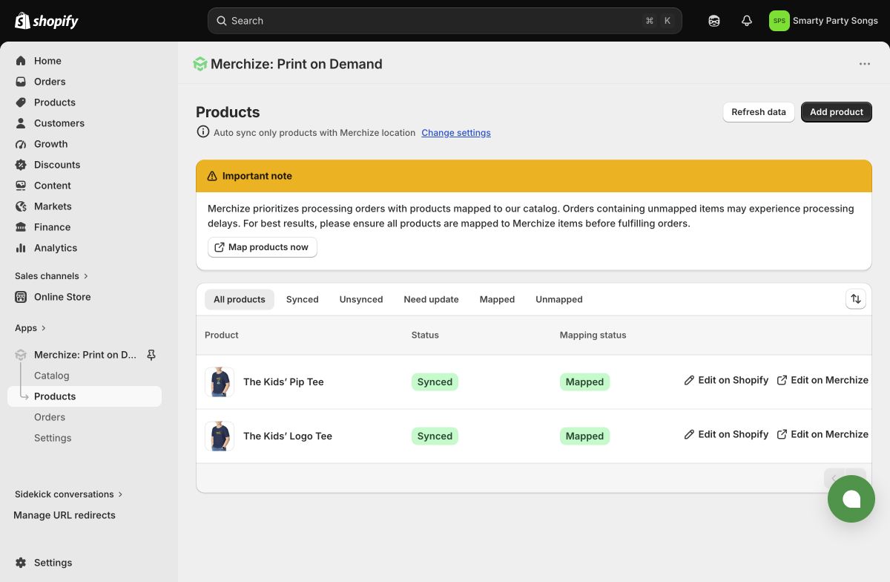Screen dimensions: 890x582
Task: Click pencil icon for Kids' Pip Tee
Action: [689, 380]
